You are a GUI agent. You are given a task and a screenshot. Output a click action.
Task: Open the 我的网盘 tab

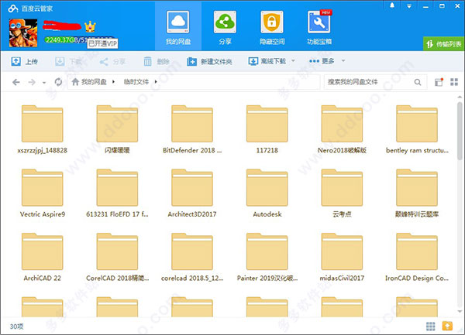pos(178,27)
